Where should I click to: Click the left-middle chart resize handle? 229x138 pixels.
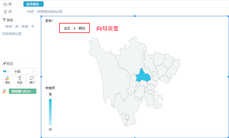pos(41,77)
